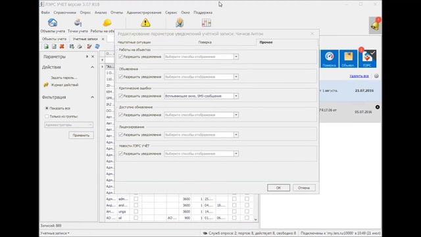The image size is (421, 237).
Task: Select the Показать все radio button
Action: [47, 108]
